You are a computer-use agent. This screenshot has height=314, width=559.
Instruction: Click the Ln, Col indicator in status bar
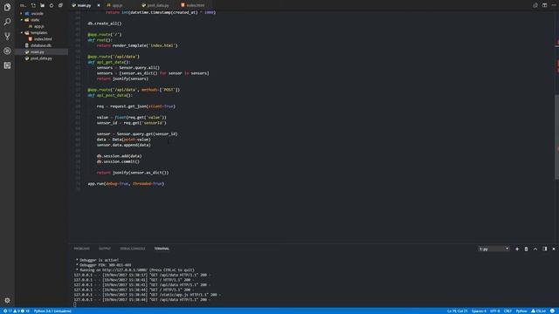[458, 311]
